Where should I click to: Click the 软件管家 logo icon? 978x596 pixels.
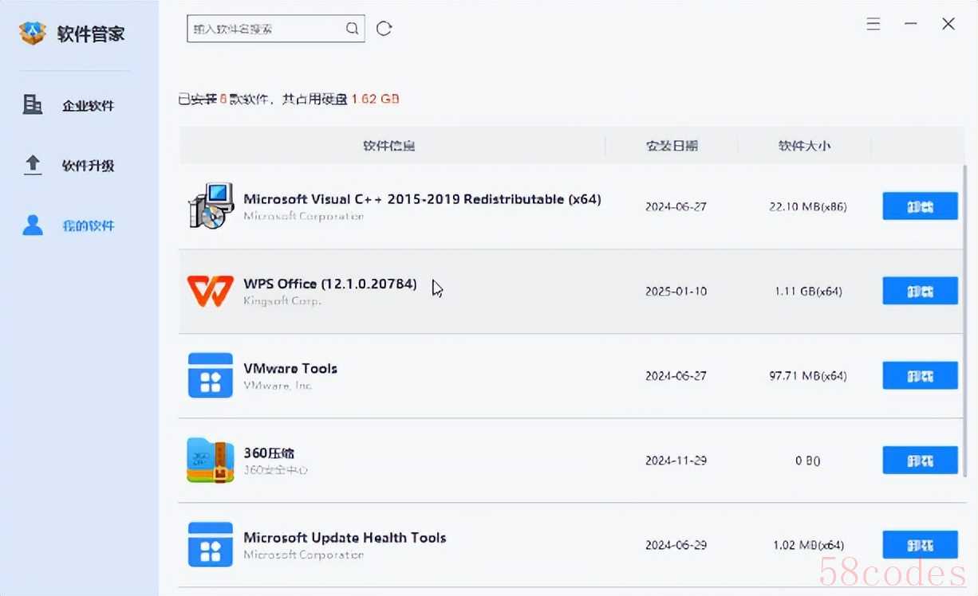pos(33,33)
